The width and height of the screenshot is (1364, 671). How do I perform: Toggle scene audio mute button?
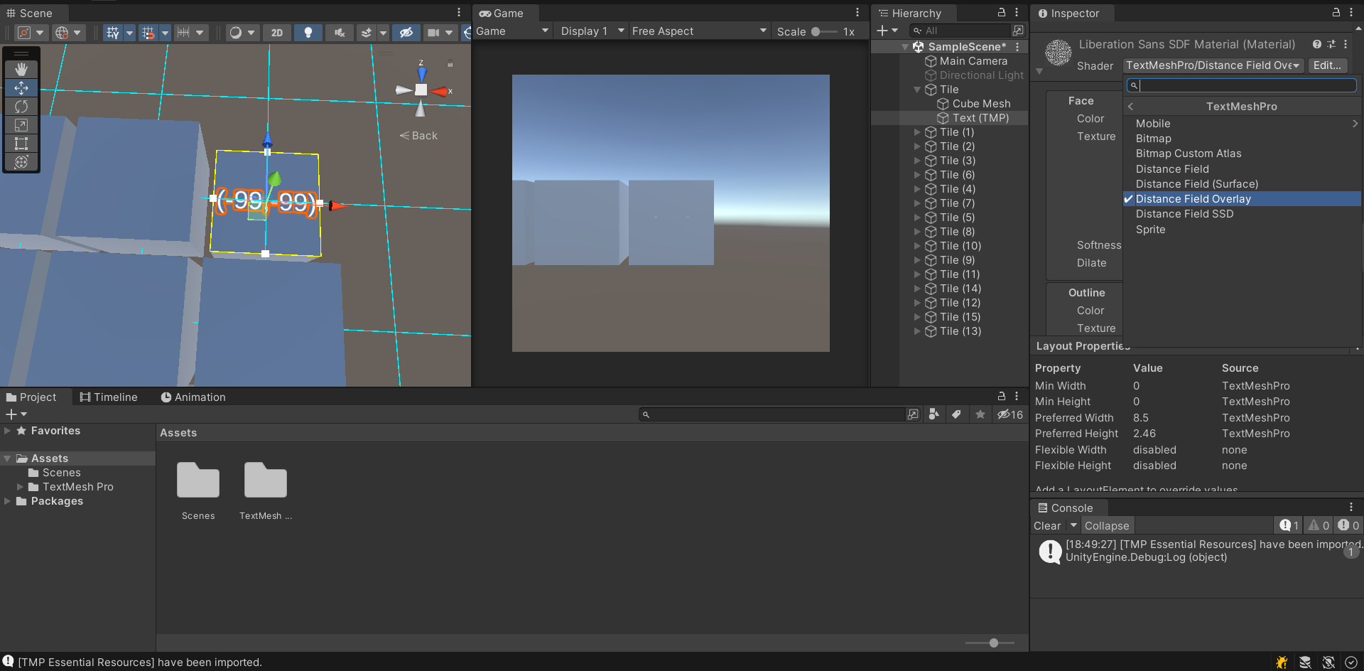[x=340, y=32]
